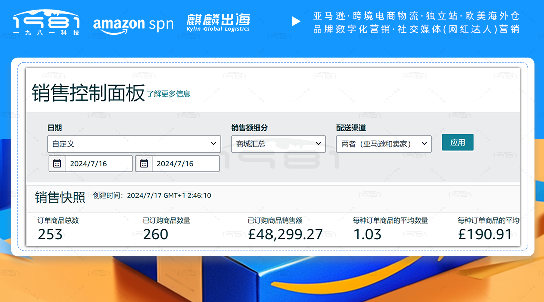The width and height of the screenshot is (544, 302).
Task: Click the 每种订单商品的平均数量 label
Action: point(390,221)
